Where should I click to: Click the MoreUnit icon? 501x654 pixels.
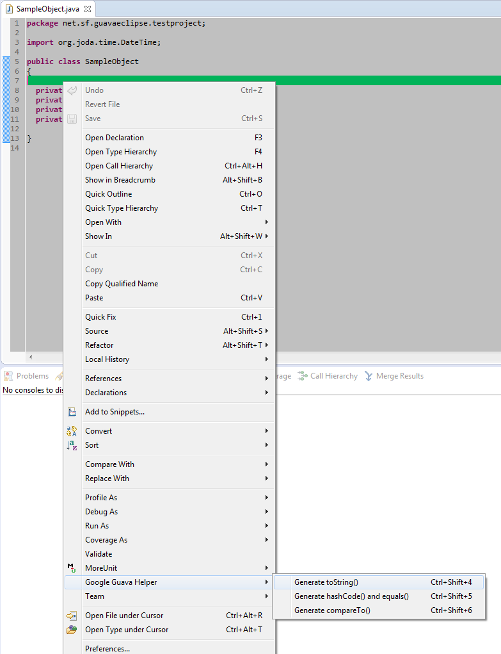(x=72, y=568)
